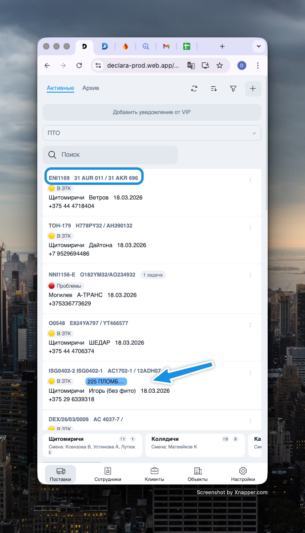Click В ЗТК status on ENI1169 card
Image resolution: width=305 pixels, height=533 pixels.
click(x=60, y=188)
